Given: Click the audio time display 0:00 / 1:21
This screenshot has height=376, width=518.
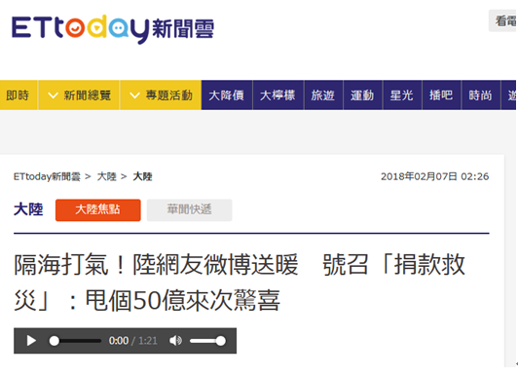Looking at the screenshot, I should pyautogui.click(x=133, y=341).
